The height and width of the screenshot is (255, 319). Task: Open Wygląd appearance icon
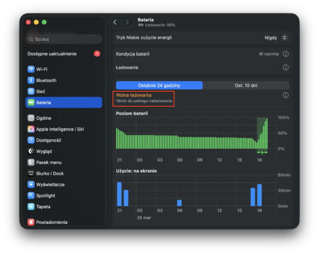click(x=31, y=151)
